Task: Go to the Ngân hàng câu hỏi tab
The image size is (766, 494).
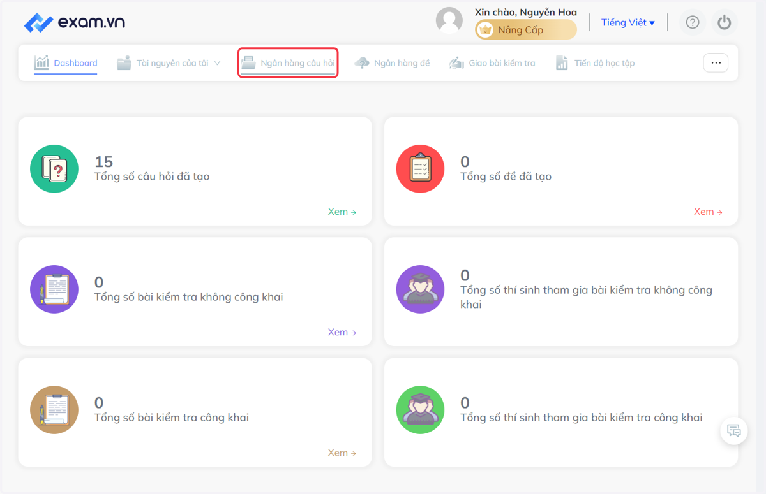Action: (288, 63)
